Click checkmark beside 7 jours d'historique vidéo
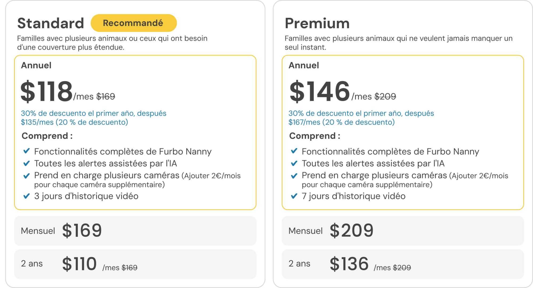533x288 pixels. (x=294, y=196)
